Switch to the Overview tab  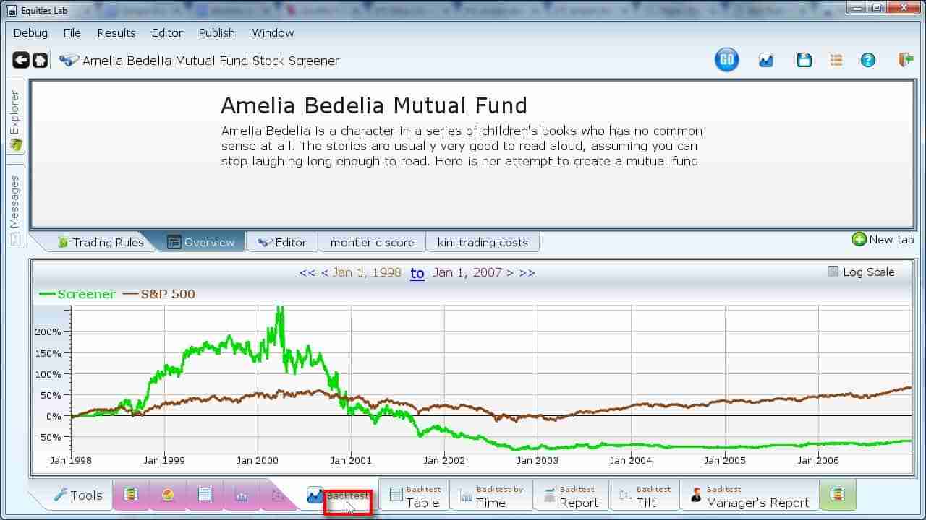tap(200, 242)
